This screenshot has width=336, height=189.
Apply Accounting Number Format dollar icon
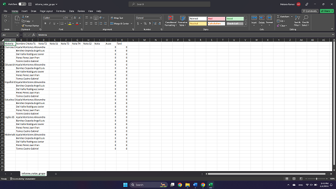pyautogui.click(x=138, y=23)
